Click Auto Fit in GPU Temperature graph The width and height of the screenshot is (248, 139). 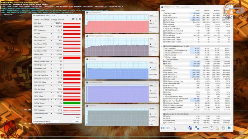[151, 28]
